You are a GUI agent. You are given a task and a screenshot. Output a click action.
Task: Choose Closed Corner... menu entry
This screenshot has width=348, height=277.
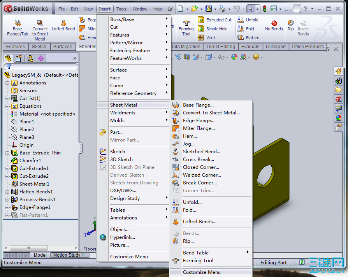(x=211, y=167)
